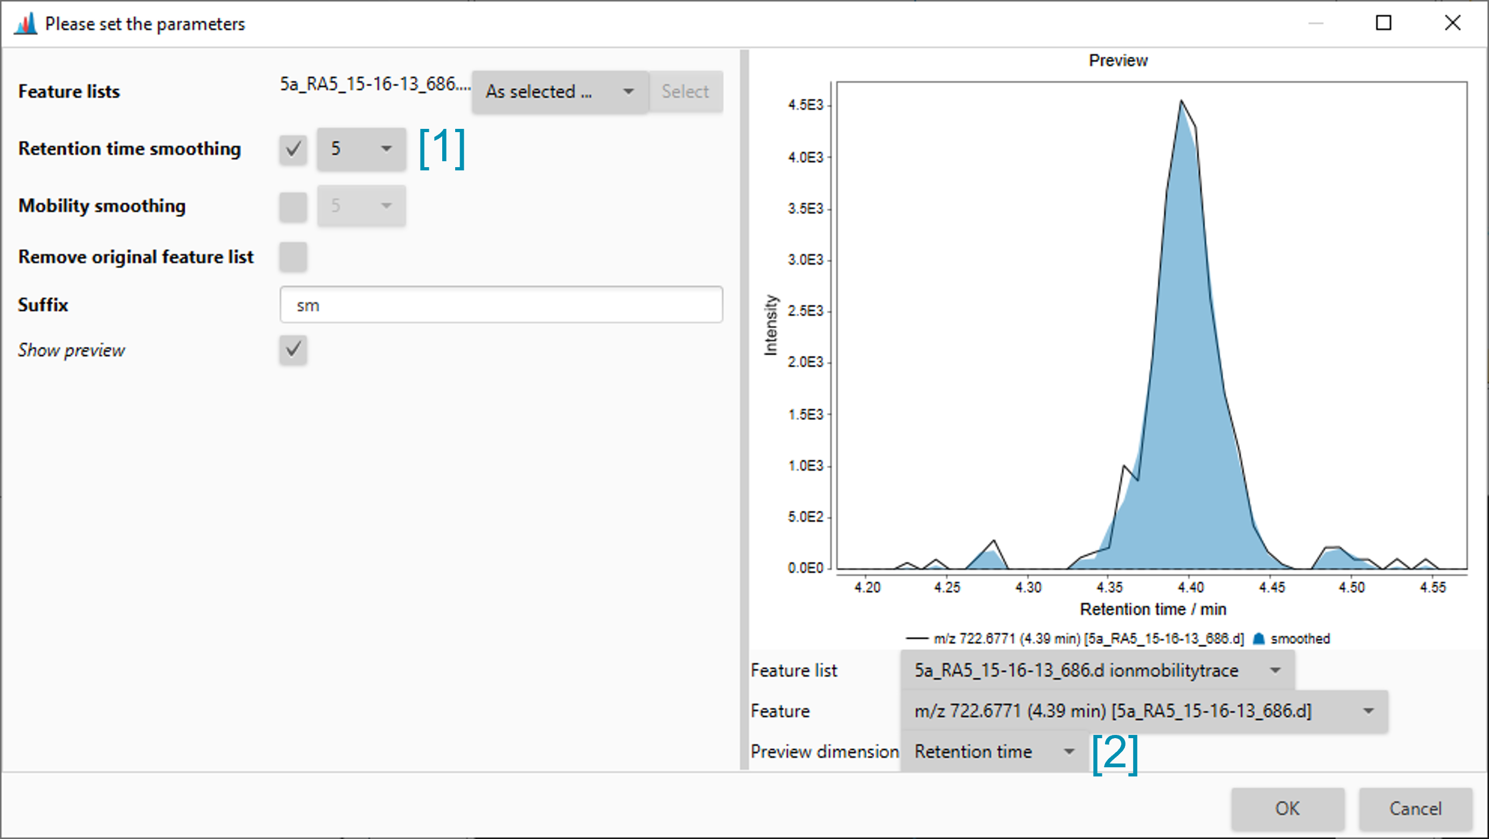Toggle the Remove original feature list checkbox
The height and width of the screenshot is (839, 1489).
(293, 256)
